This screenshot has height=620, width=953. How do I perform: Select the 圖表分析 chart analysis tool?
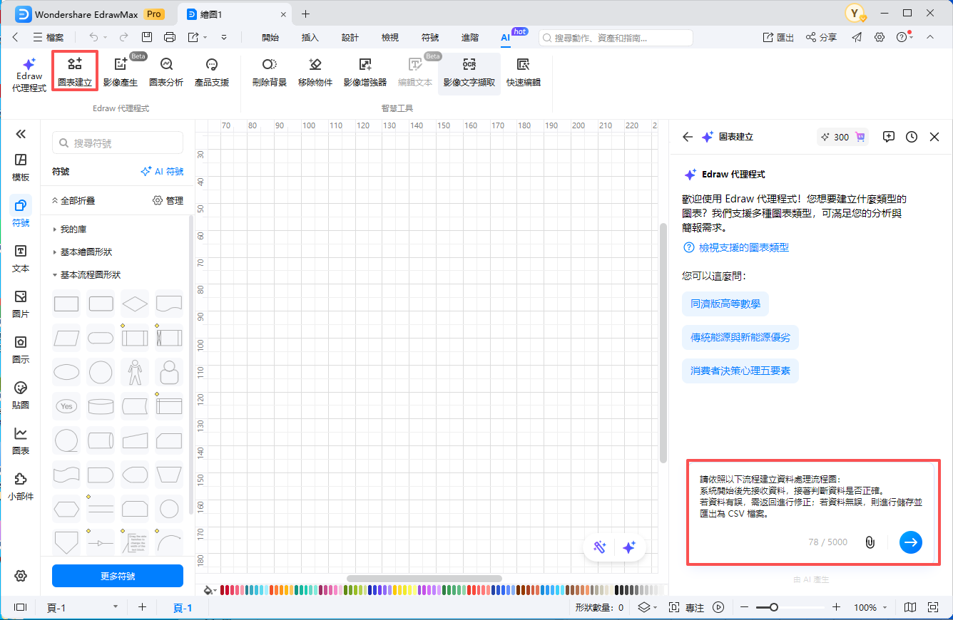[165, 71]
